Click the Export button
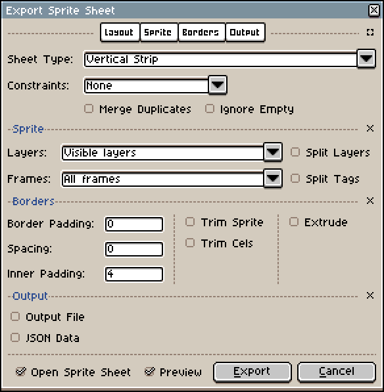This screenshot has width=384, height=392. click(x=252, y=372)
